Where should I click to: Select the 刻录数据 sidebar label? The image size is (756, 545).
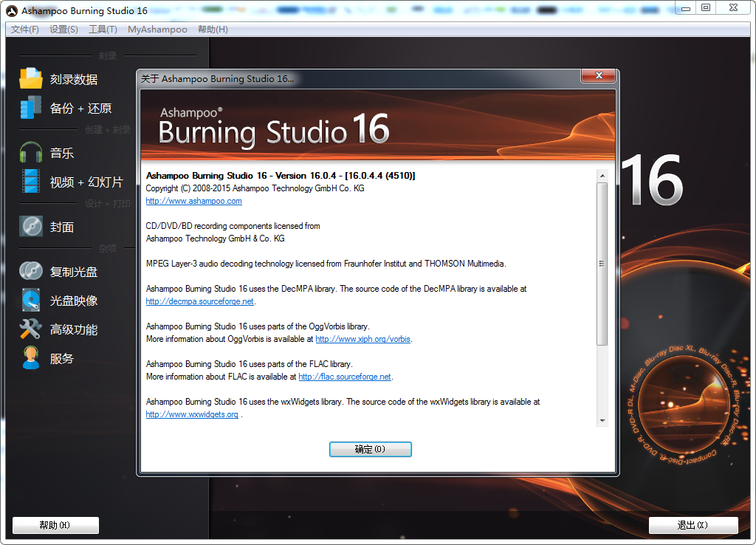tap(74, 79)
